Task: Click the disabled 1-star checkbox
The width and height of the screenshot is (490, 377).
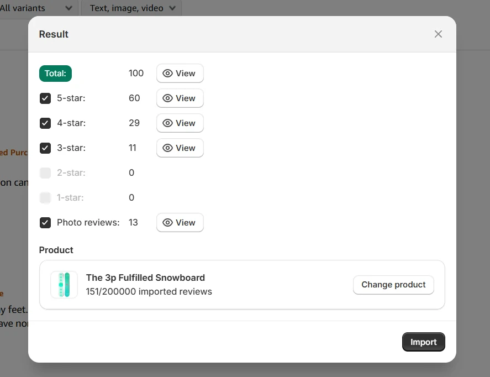Action: coord(45,198)
